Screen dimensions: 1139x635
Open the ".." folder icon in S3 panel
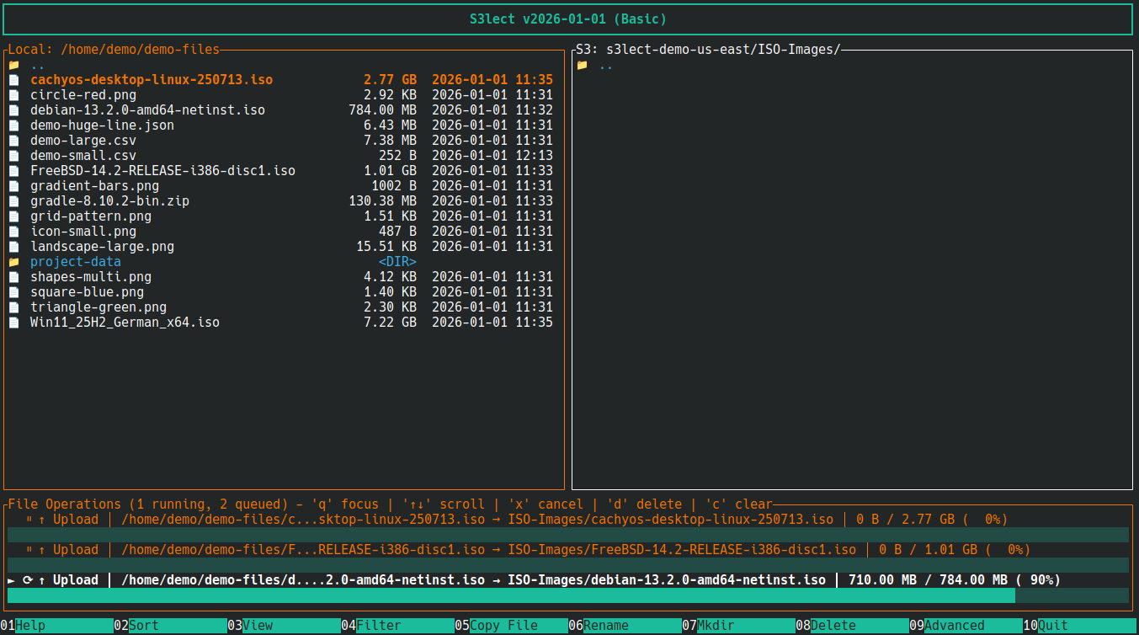(583, 64)
